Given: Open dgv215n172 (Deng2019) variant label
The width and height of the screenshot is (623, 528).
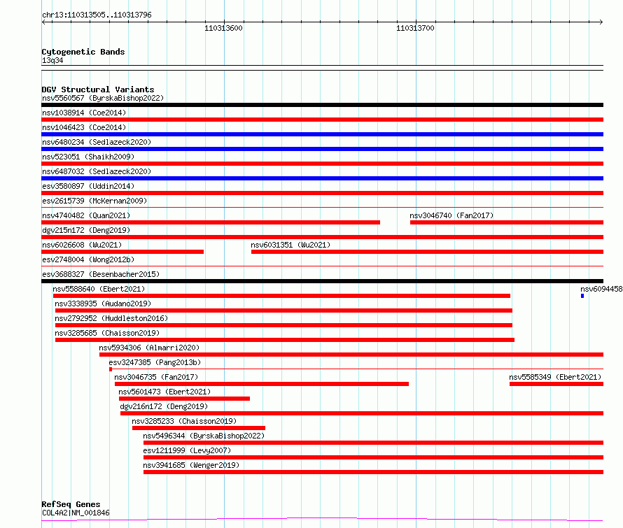Looking at the screenshot, I should pyautogui.click(x=86, y=230).
